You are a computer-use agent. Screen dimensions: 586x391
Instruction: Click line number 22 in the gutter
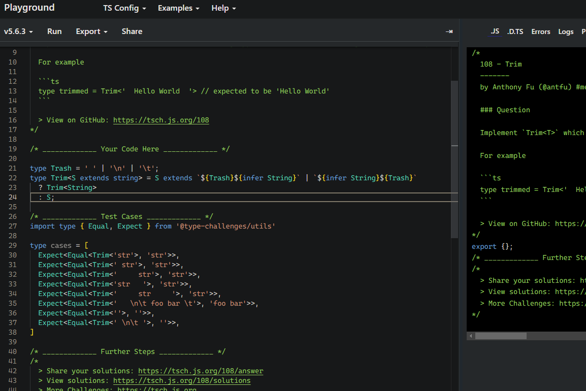(x=12, y=178)
